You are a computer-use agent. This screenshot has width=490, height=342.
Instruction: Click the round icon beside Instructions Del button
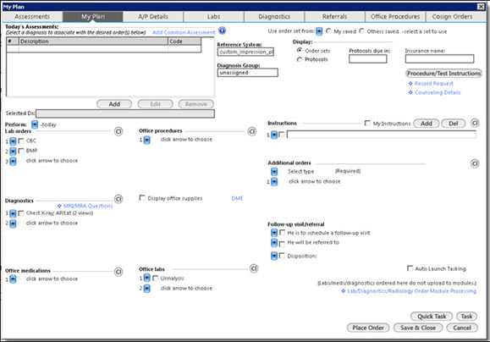[x=475, y=123]
